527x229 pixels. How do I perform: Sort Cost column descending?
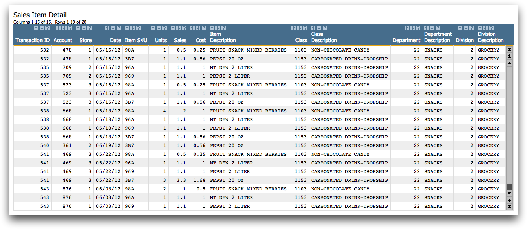(198, 28)
